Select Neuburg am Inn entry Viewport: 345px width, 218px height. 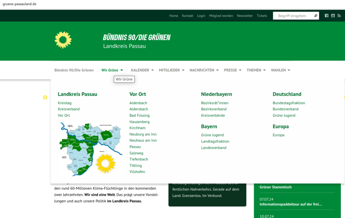[x=143, y=134]
